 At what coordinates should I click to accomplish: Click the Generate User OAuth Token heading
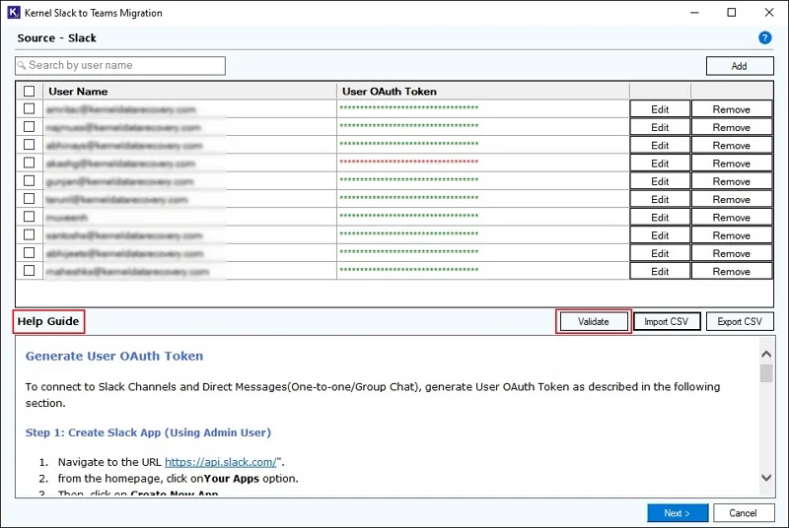[x=114, y=357]
